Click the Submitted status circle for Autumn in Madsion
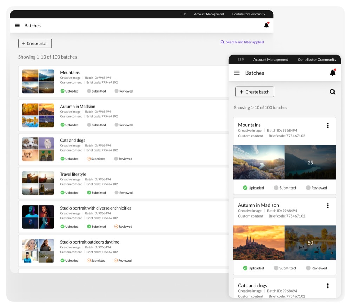Screen dimensions: 351x308 click(x=89, y=125)
